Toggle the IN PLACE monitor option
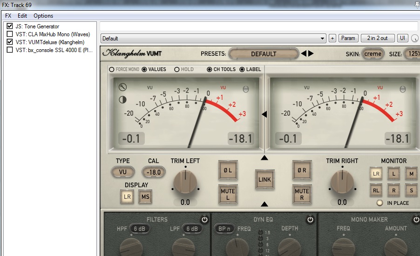This screenshot has height=256, width=420. [379, 203]
